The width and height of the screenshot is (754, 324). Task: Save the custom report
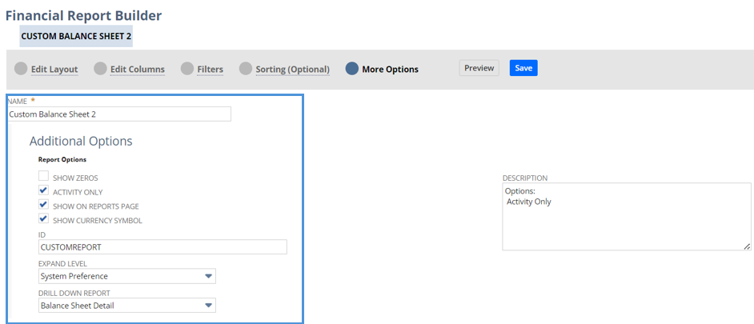point(523,68)
